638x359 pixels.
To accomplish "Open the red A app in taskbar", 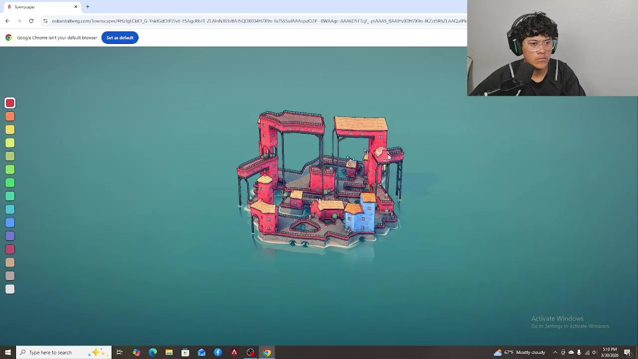I will (234, 353).
